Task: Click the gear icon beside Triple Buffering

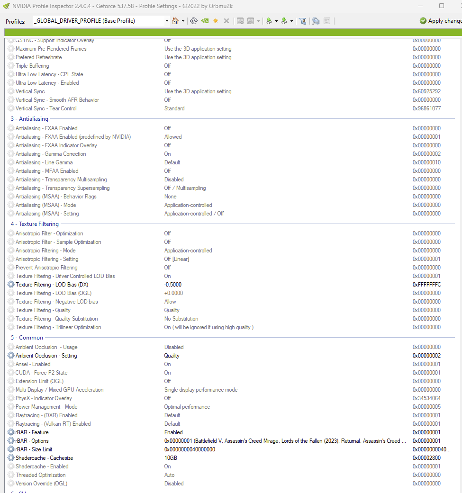Action: [11, 66]
